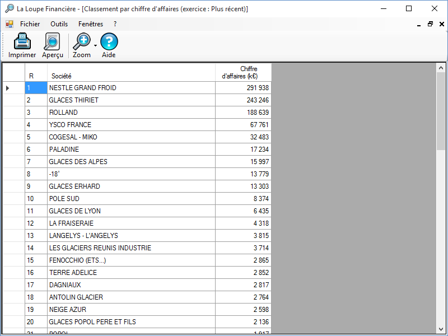This screenshot has height=336, width=448.
Task: Click the Chiffre d'affaires column header
Action: (x=243, y=73)
